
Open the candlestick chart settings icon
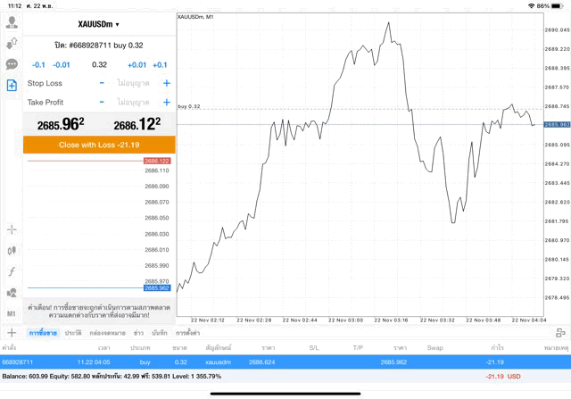coord(12,250)
